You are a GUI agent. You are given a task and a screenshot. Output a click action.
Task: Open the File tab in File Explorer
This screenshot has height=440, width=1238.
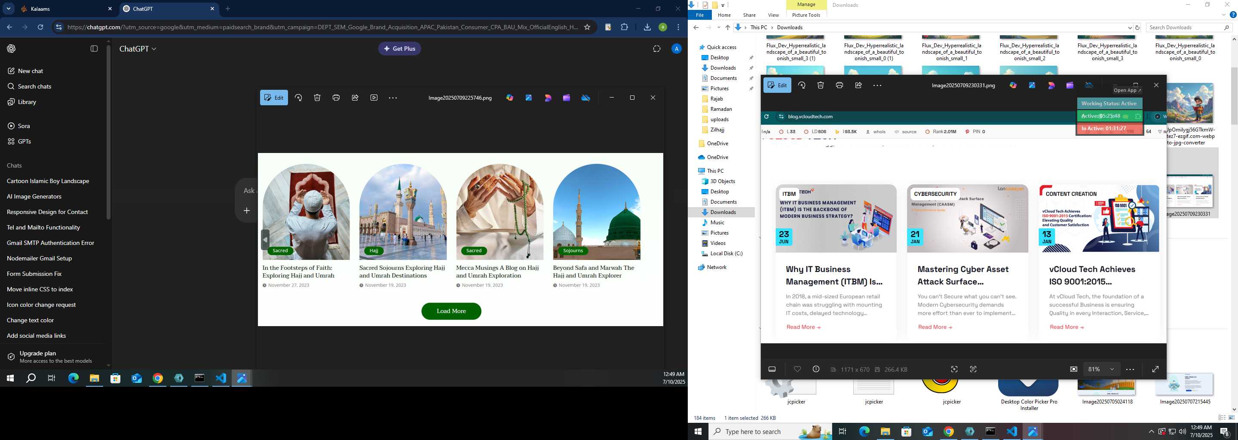700,15
